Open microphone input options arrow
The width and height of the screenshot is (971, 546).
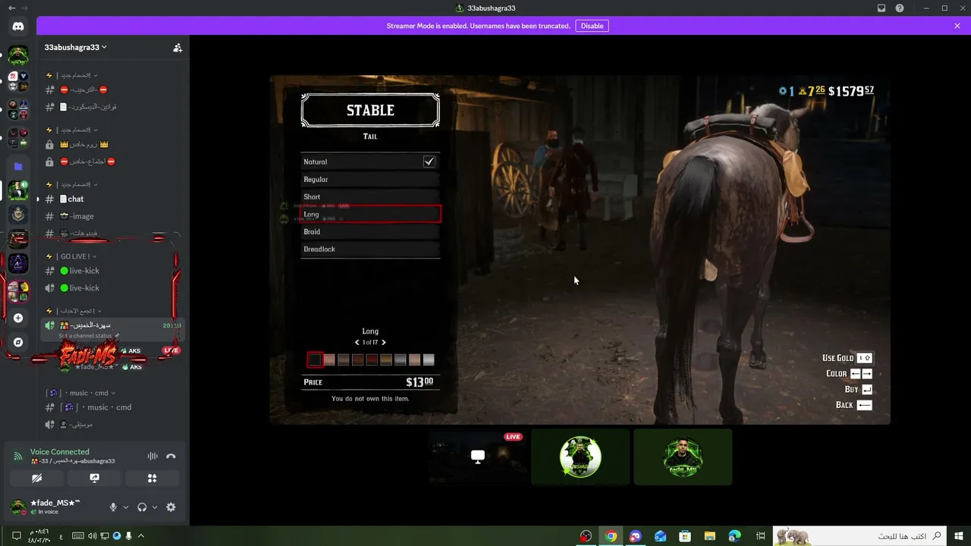[126, 507]
